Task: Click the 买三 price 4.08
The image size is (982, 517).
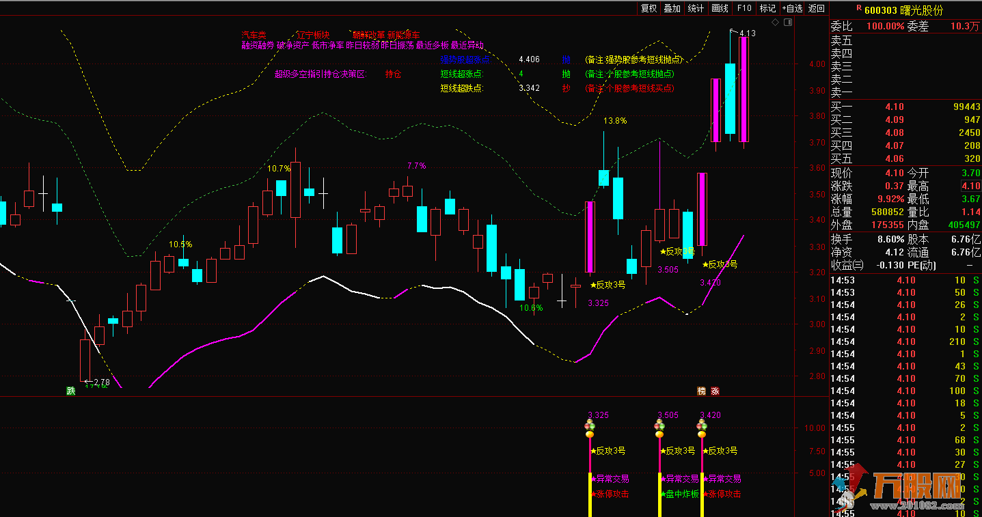Action: coord(894,133)
